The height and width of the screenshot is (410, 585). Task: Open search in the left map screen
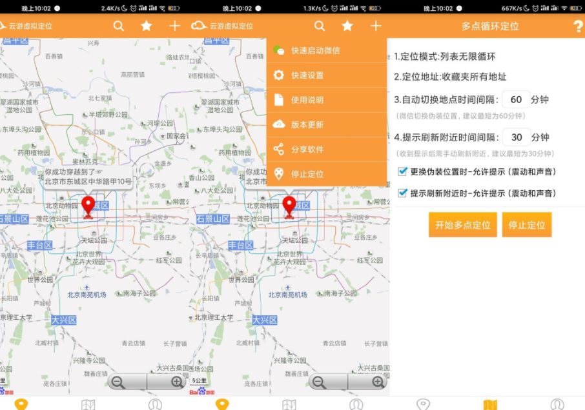tap(119, 26)
